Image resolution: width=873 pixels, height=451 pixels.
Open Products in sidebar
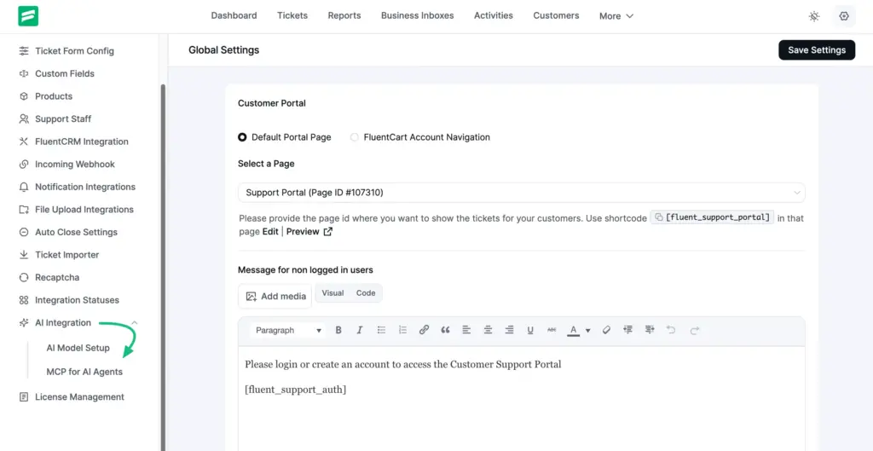pos(54,96)
